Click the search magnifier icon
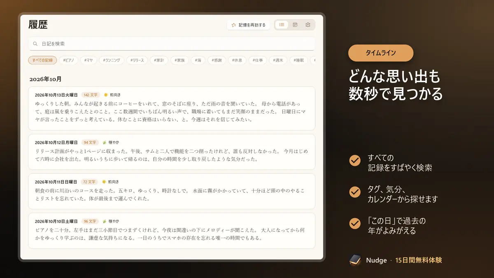 [x=35, y=44]
